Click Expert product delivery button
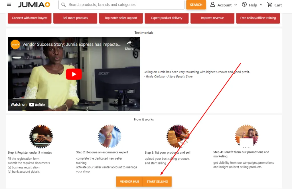 [167, 18]
